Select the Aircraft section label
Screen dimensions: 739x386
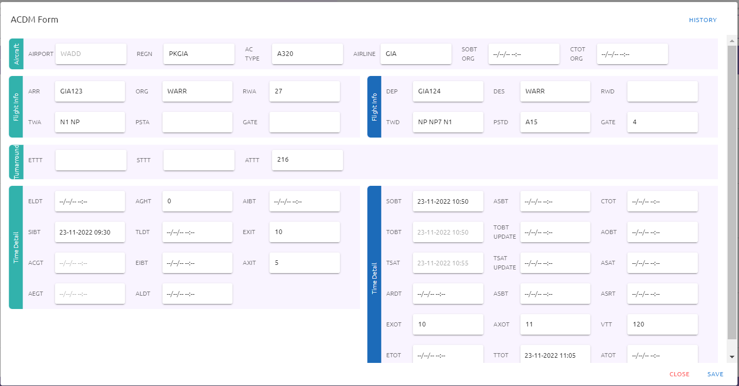[x=15, y=54]
